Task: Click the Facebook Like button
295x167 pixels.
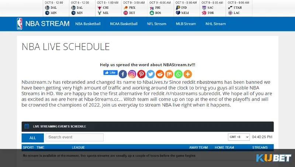Action: pyautogui.click(x=110, y=73)
